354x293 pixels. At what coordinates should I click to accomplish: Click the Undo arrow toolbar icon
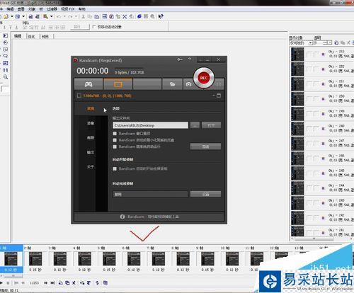59,16
